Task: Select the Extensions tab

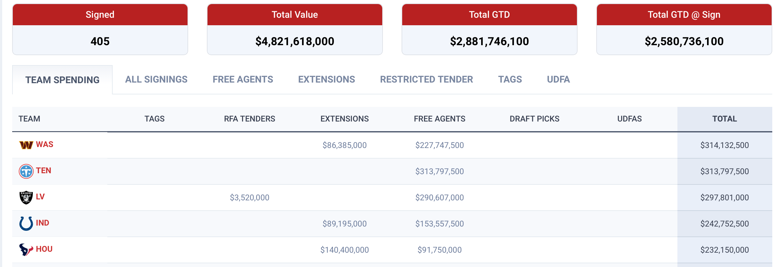Action: 326,79
